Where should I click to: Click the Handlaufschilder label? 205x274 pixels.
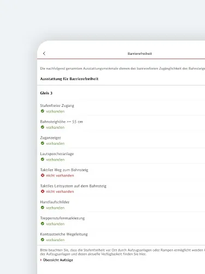pos(55,202)
